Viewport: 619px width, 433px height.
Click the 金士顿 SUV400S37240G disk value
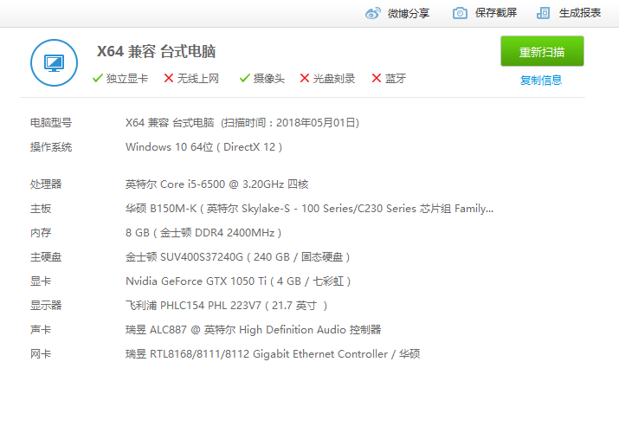238,257
